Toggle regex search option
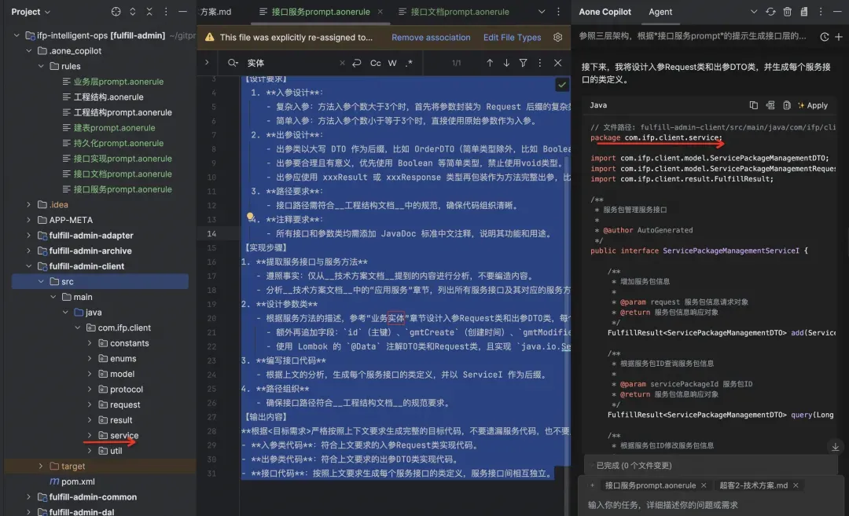The width and height of the screenshot is (849, 516). (x=410, y=63)
